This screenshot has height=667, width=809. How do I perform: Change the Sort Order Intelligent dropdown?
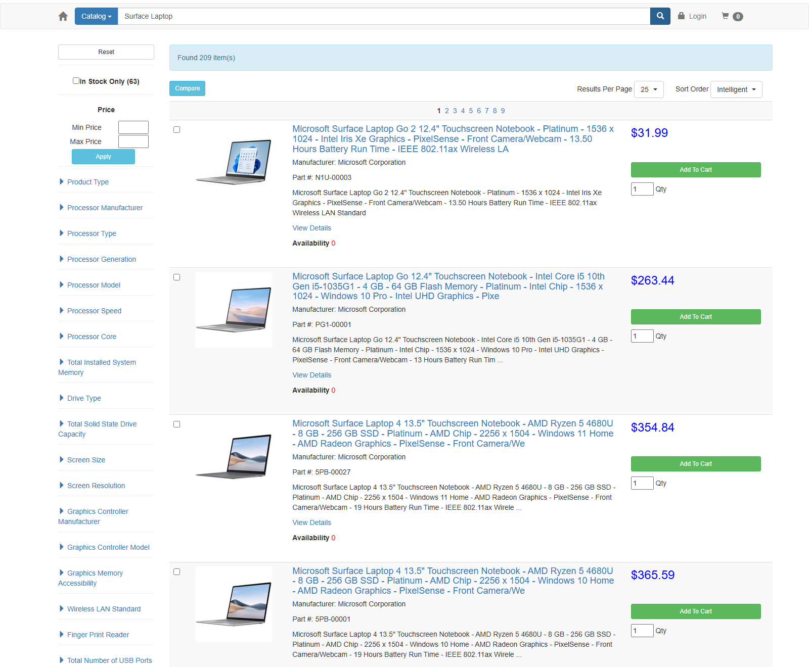(736, 89)
